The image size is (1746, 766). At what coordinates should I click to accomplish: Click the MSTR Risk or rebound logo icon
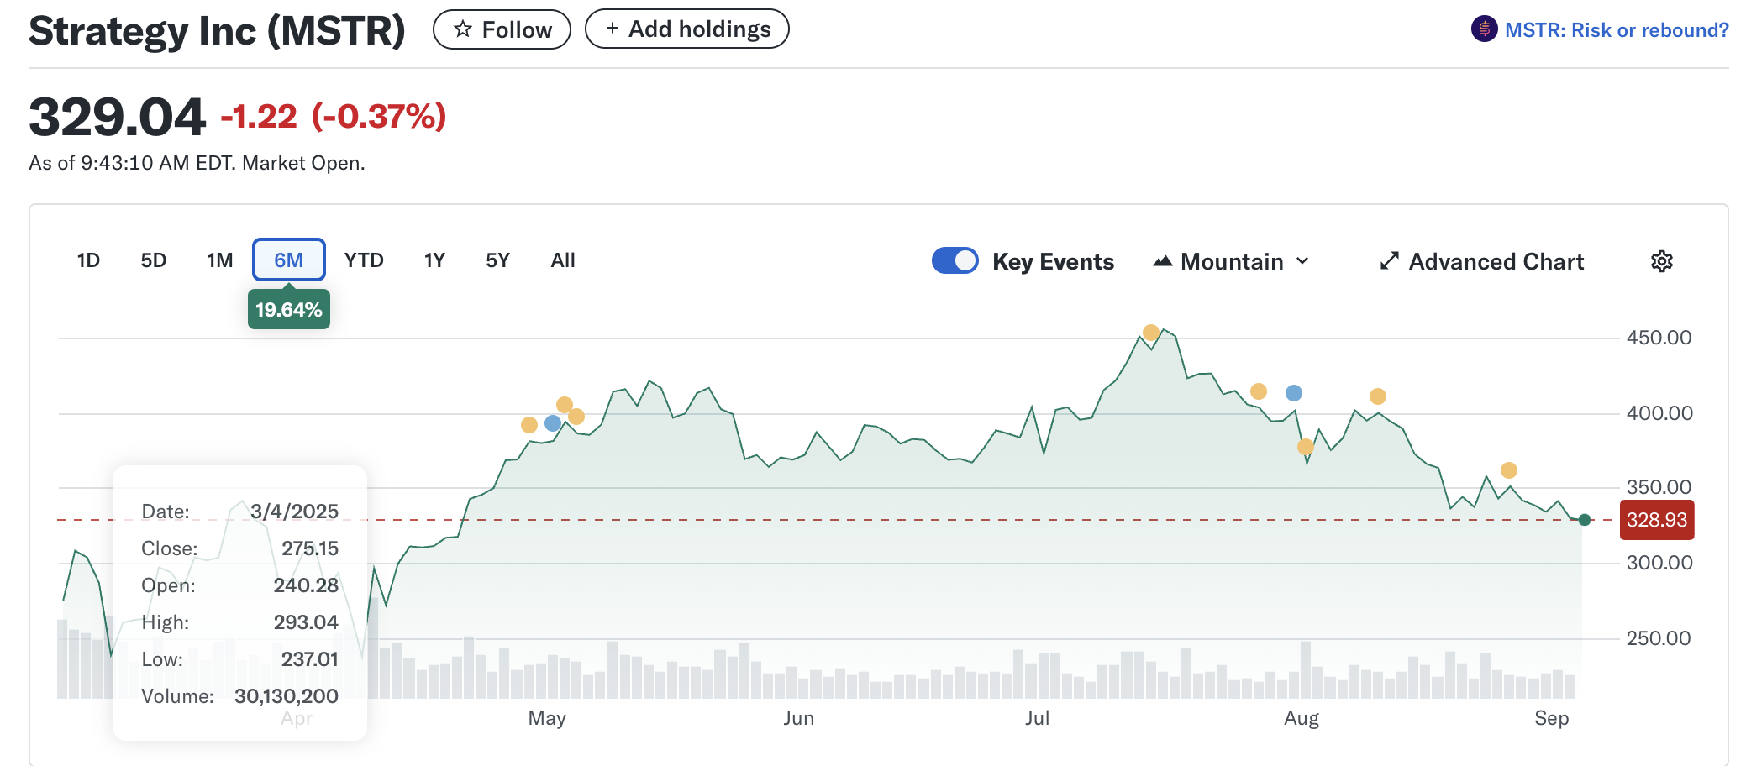point(1484,29)
